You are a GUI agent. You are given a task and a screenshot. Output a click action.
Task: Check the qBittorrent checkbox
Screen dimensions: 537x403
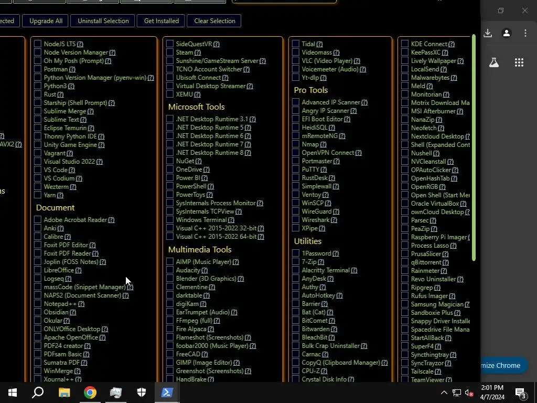coord(405,262)
